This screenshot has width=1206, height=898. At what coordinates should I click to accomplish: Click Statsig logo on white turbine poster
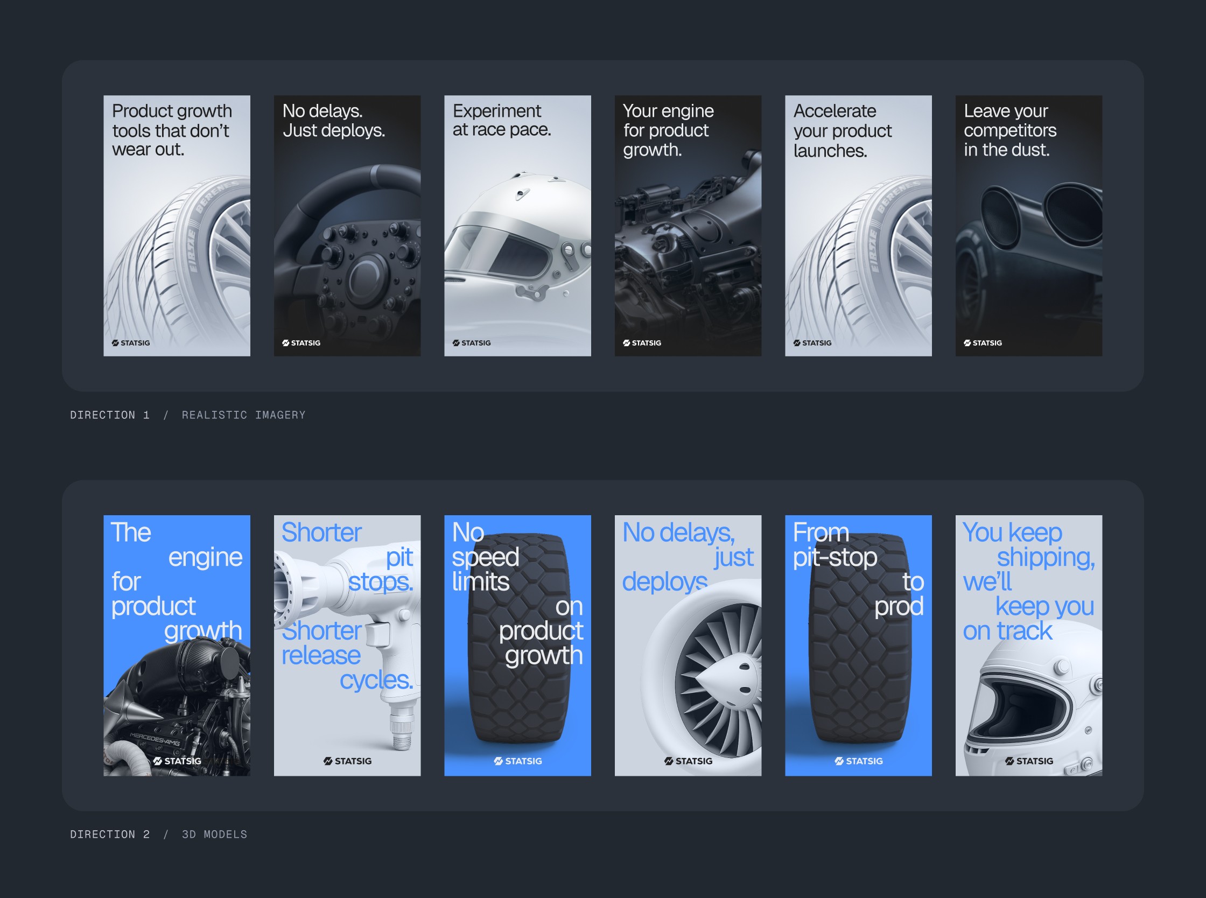[x=688, y=761]
